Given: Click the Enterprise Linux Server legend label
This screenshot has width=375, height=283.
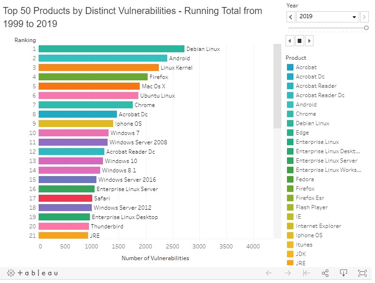Looking at the screenshot, I should tap(327, 161).
